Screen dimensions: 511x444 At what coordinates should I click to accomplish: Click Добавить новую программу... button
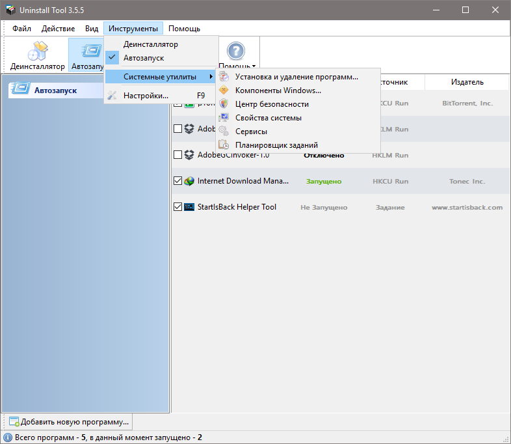coord(69,422)
